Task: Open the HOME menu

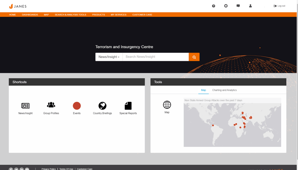Action: pyautogui.click(x=13, y=15)
